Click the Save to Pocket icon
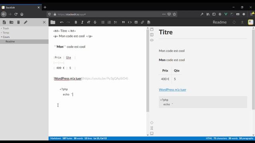 [169, 14]
